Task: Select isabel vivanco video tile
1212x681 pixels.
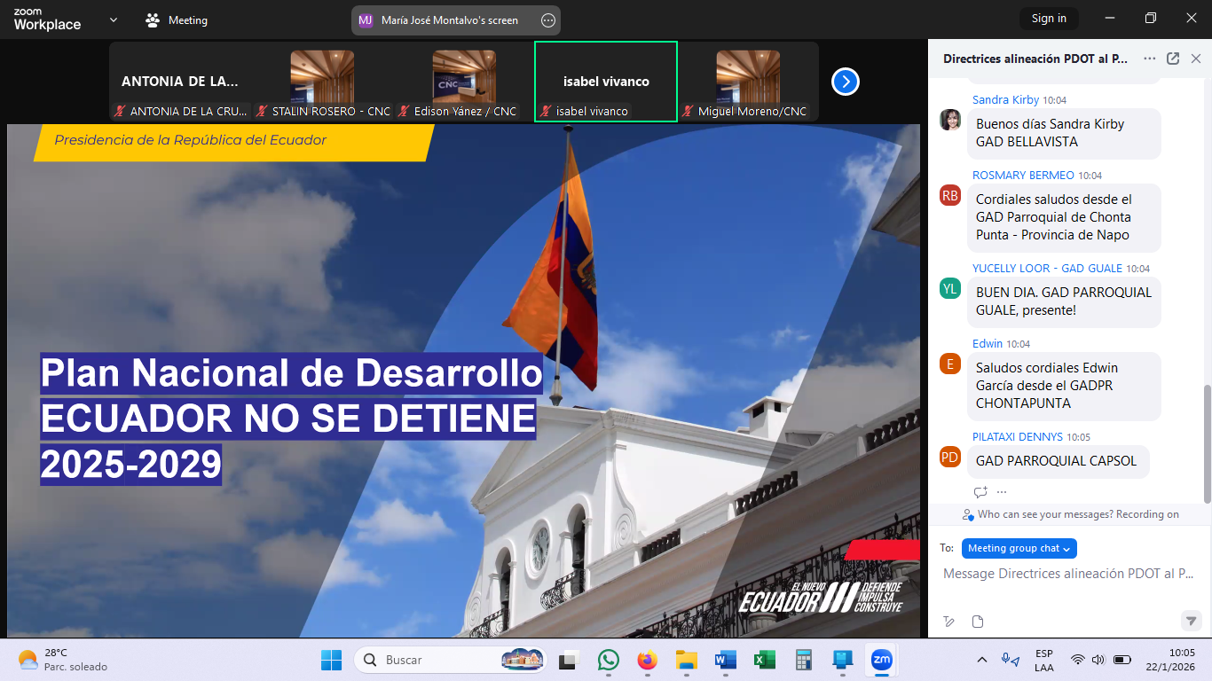Action: click(x=606, y=82)
